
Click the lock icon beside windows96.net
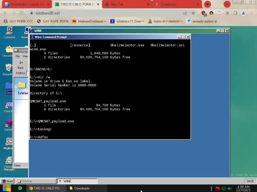tap(32, 13)
